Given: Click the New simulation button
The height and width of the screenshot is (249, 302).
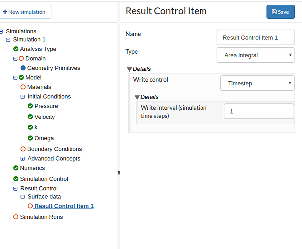Looking at the screenshot, I should [x=26, y=11].
